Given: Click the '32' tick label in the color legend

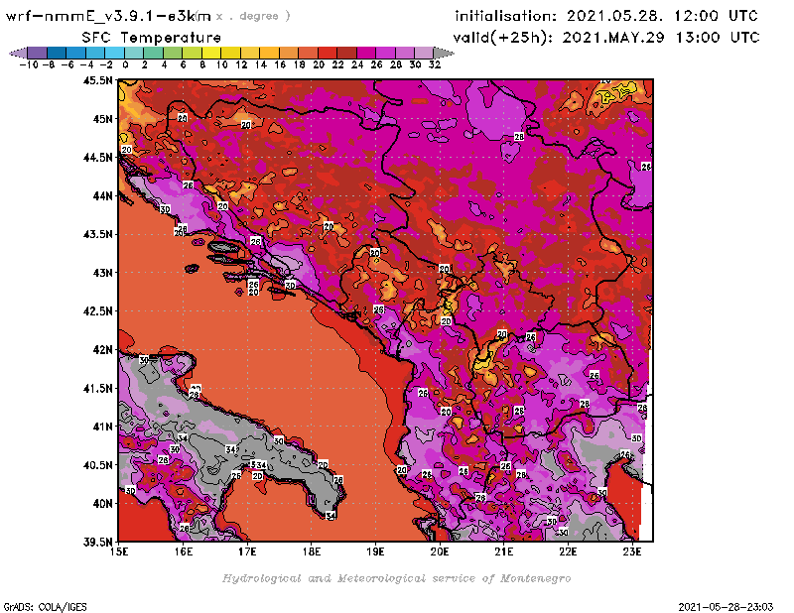Looking at the screenshot, I should pos(435,64).
